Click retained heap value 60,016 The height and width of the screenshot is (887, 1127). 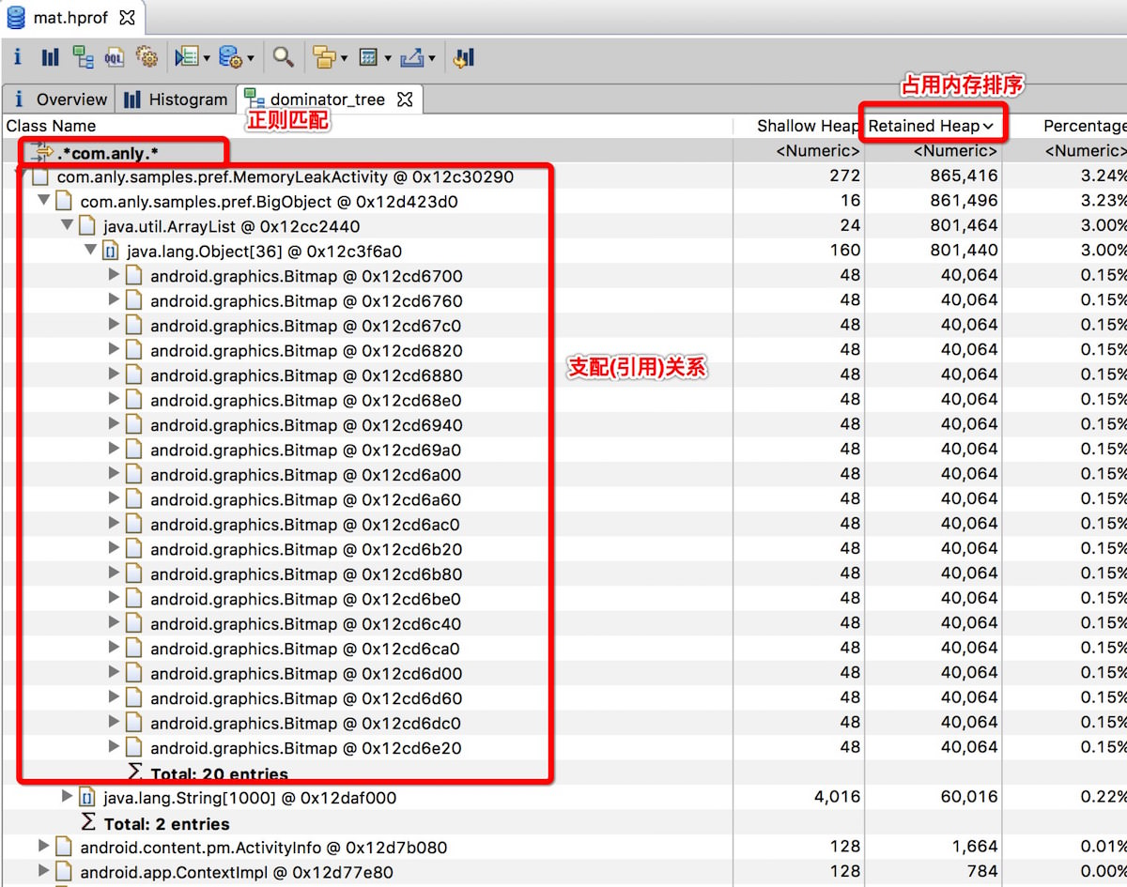pyautogui.click(x=969, y=798)
